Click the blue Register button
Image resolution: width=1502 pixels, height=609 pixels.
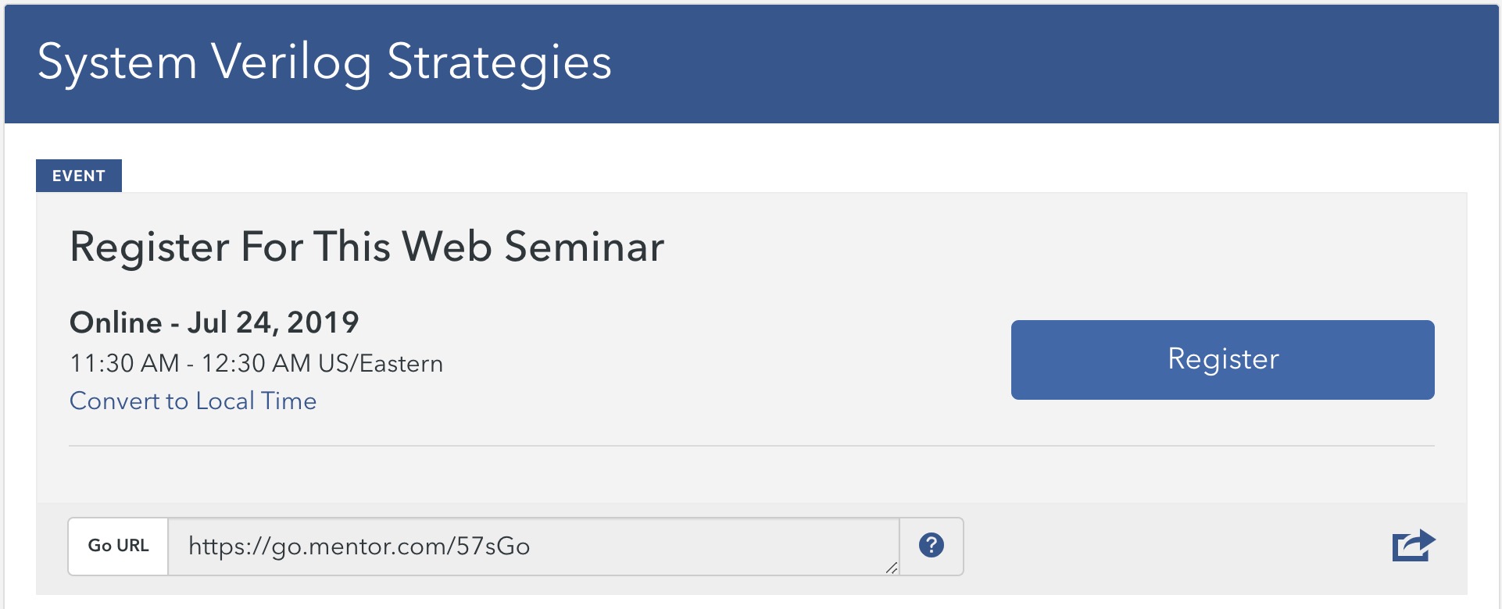tap(1222, 360)
